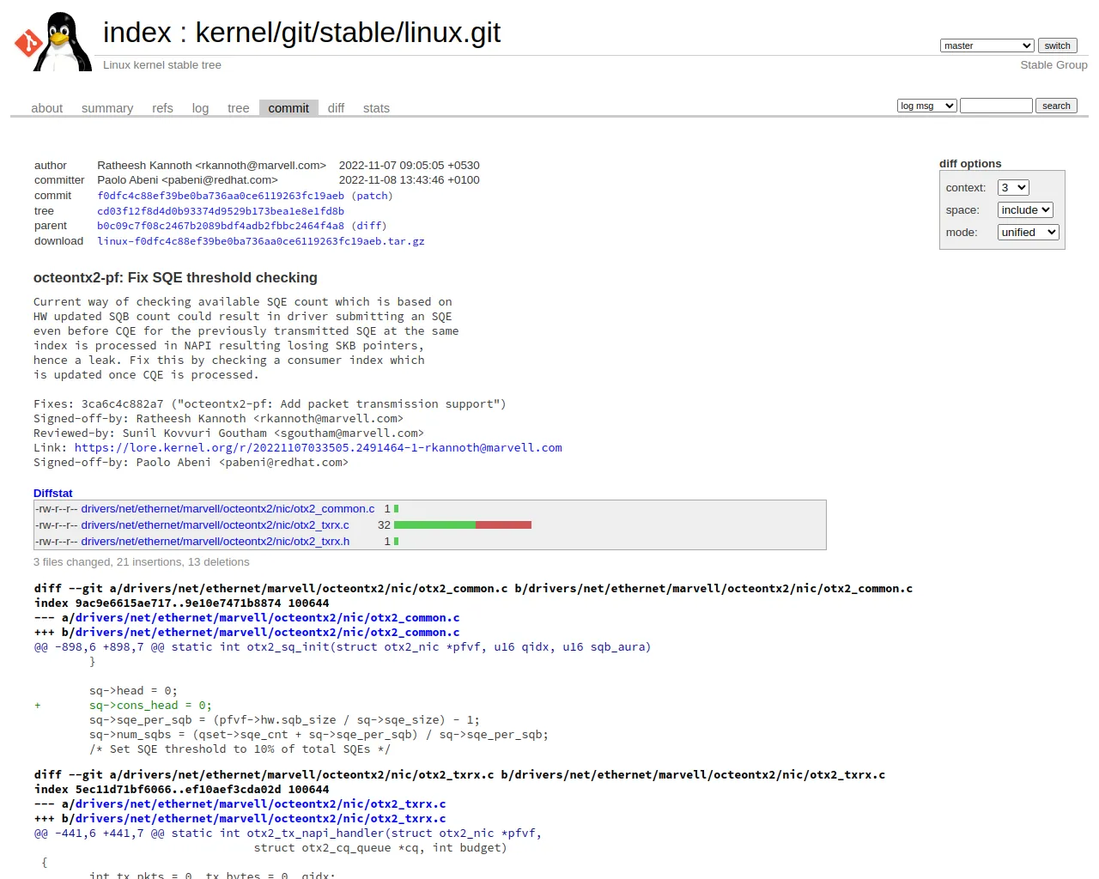1099x879 pixels.
Task: Click the 'index 9ac9e6615ae717..9e10e7471b8874' line
Action: (x=182, y=603)
